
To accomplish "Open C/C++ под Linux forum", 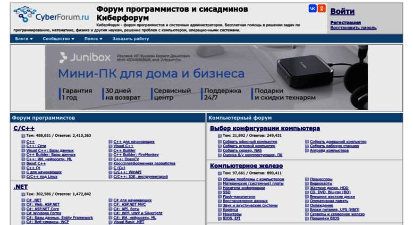I will coord(41,177).
